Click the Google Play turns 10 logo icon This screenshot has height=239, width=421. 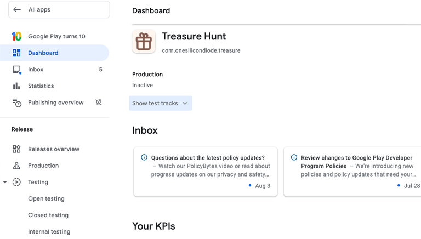(x=16, y=36)
